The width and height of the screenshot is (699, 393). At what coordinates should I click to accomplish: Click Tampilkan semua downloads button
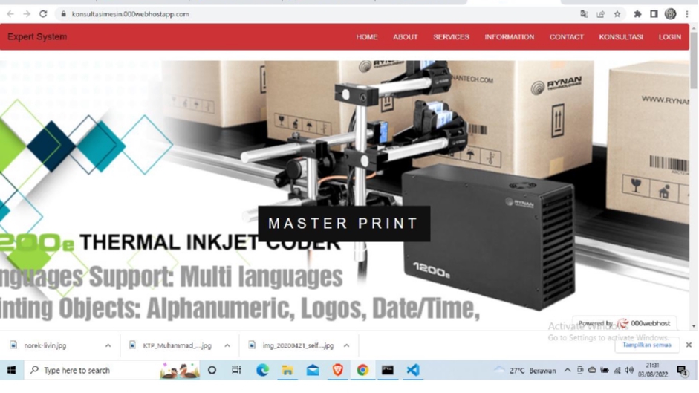pyautogui.click(x=647, y=345)
